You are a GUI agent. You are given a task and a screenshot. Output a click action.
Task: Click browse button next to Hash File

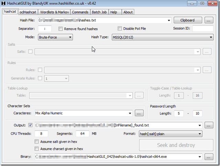tap(208, 20)
